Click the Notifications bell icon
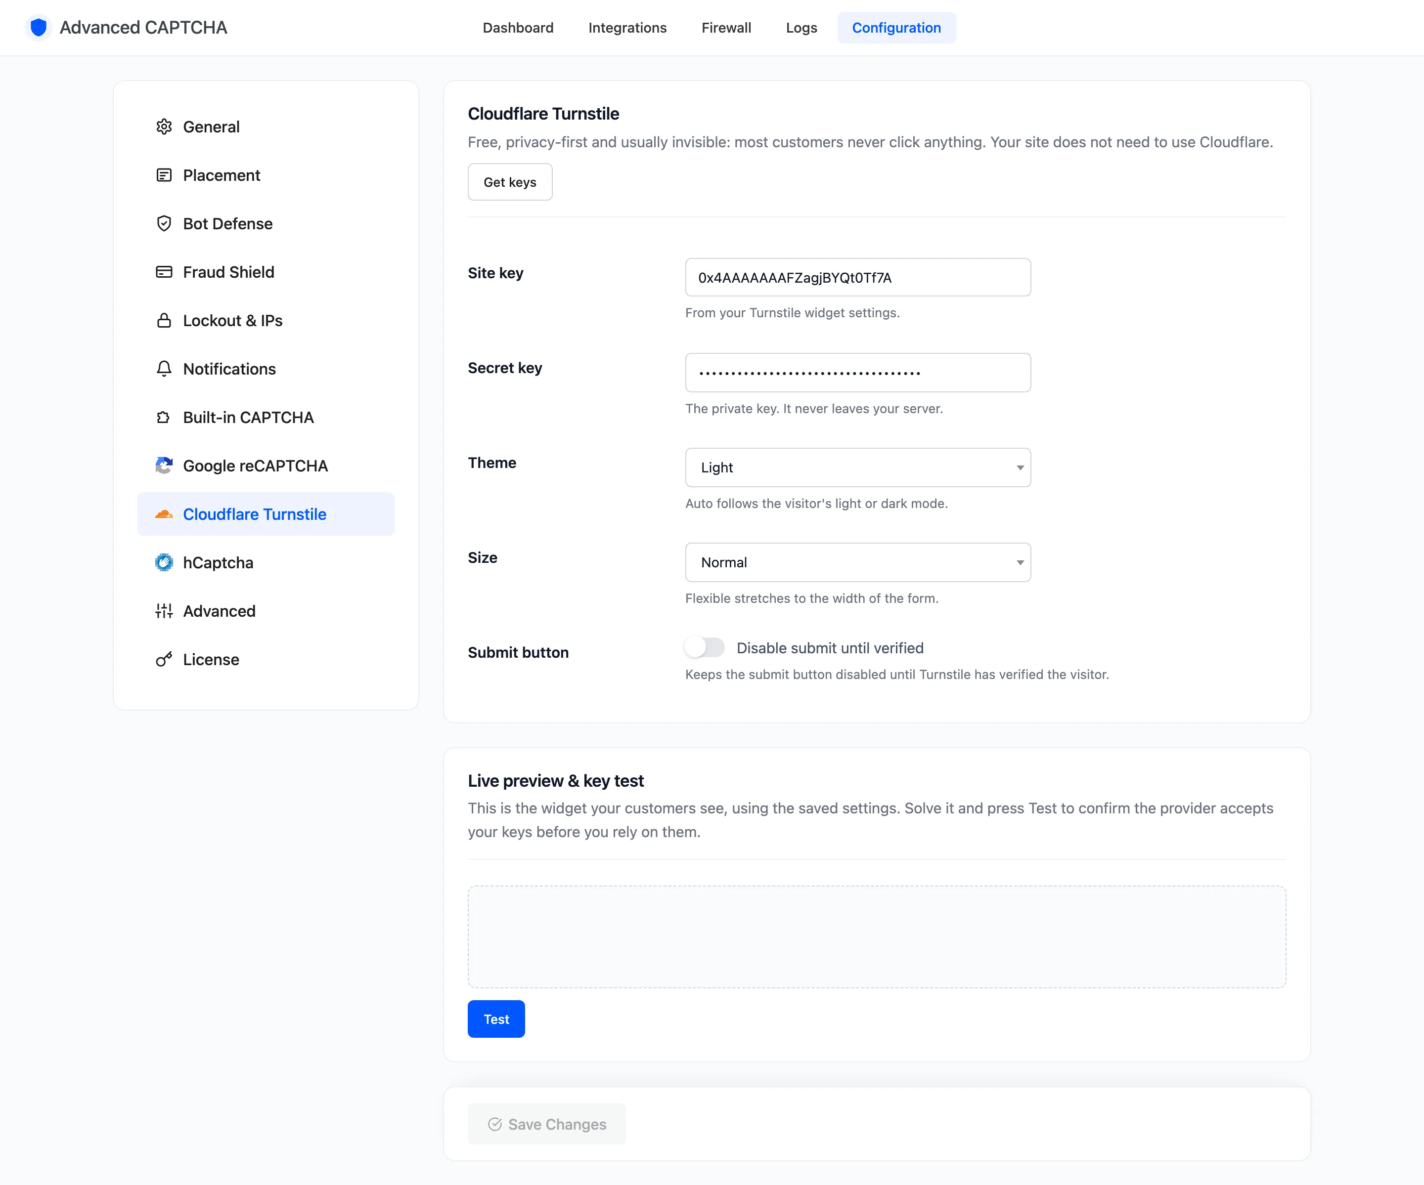Image resolution: width=1424 pixels, height=1185 pixels. pyautogui.click(x=164, y=369)
